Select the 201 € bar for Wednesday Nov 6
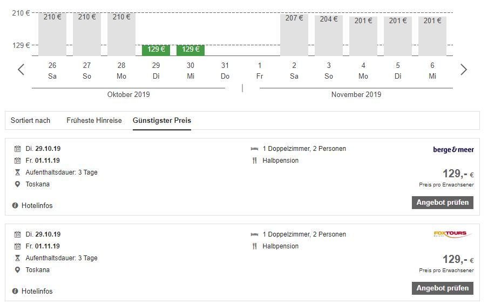This screenshot has height=305, width=488. point(432,36)
